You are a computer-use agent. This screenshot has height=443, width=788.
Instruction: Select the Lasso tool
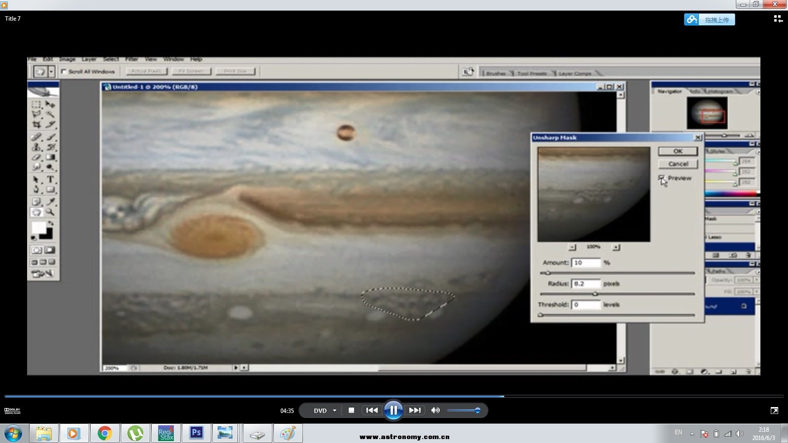point(36,114)
